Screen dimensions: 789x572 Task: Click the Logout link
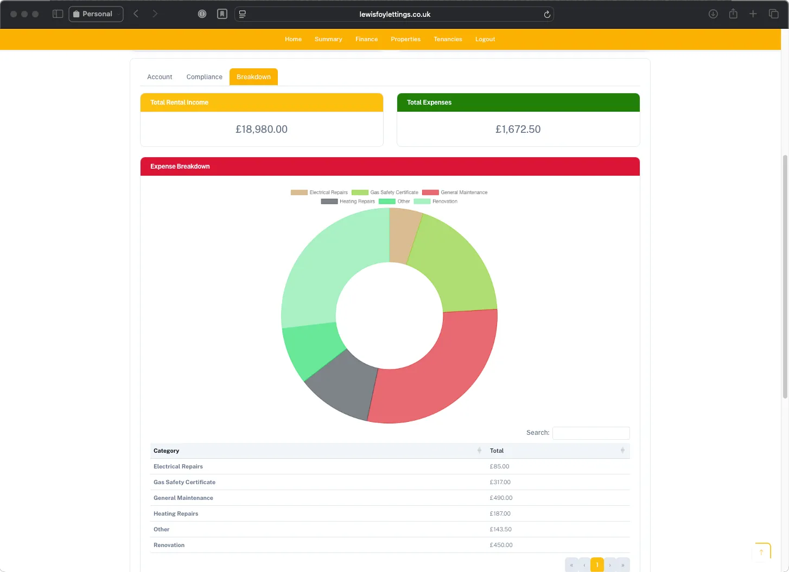[485, 39]
